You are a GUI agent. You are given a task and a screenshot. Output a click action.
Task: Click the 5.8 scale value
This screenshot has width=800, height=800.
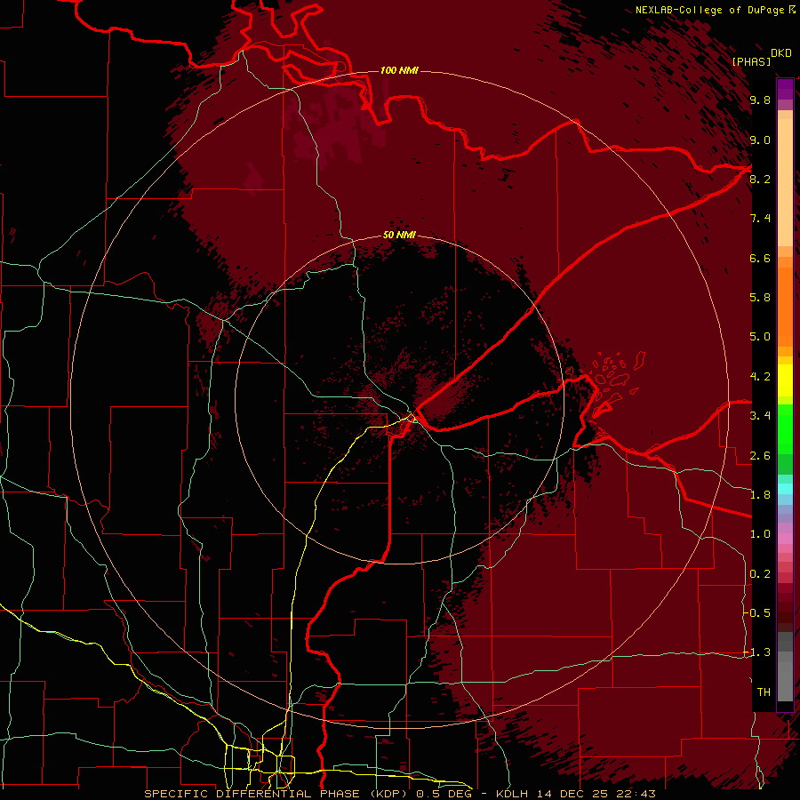(x=760, y=298)
